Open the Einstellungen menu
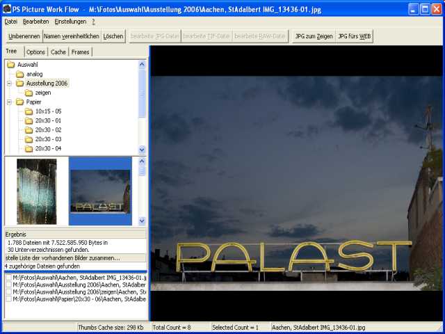This screenshot has height=334, width=445. [70, 22]
